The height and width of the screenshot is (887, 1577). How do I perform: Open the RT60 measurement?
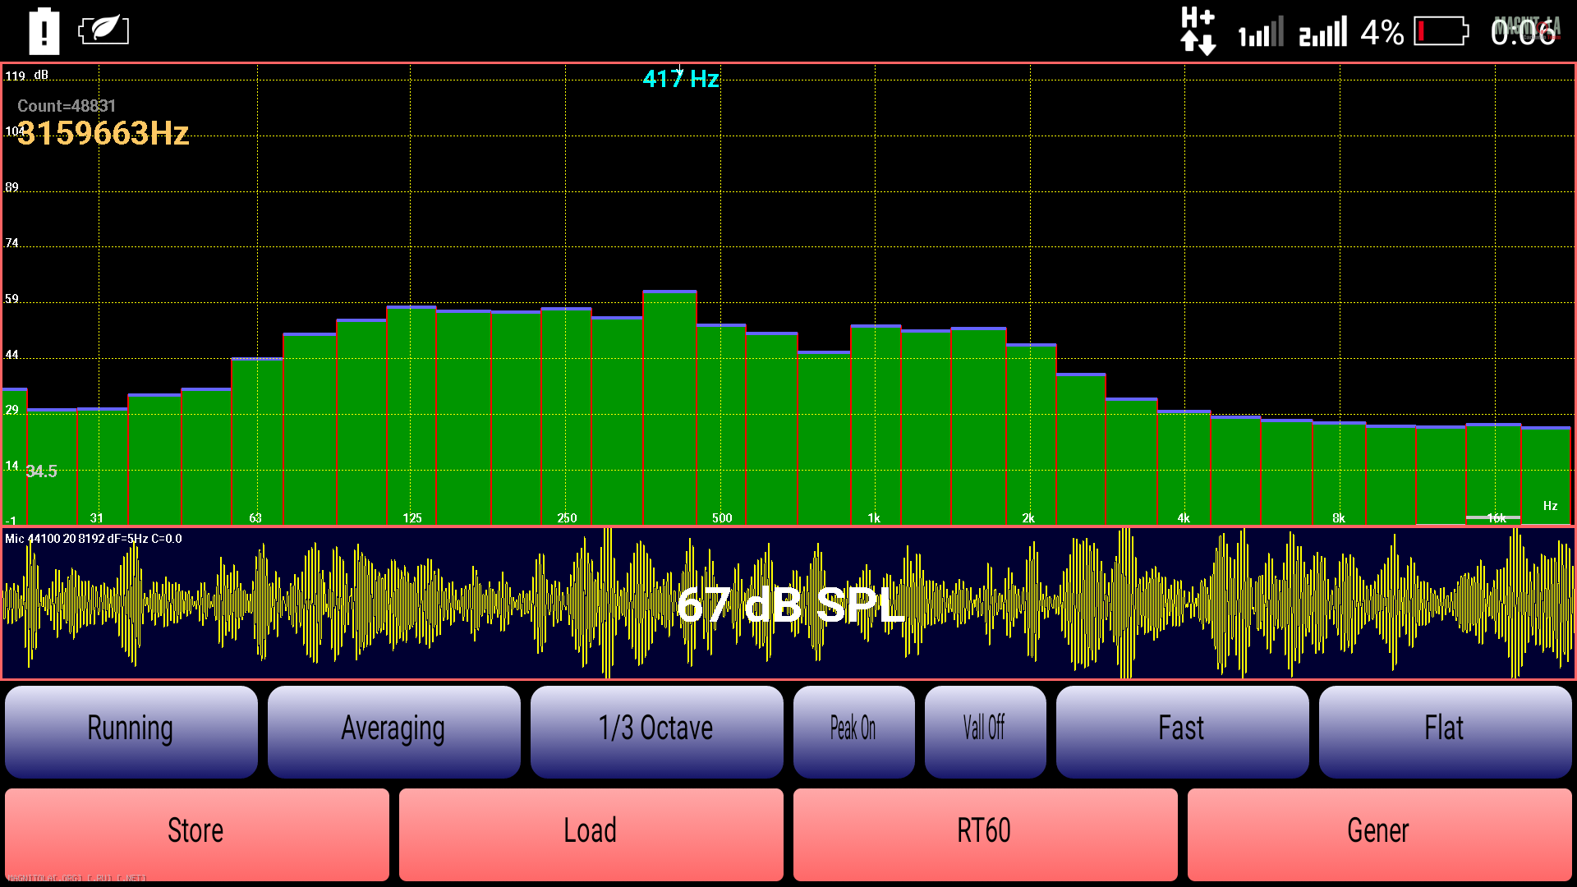tap(985, 833)
